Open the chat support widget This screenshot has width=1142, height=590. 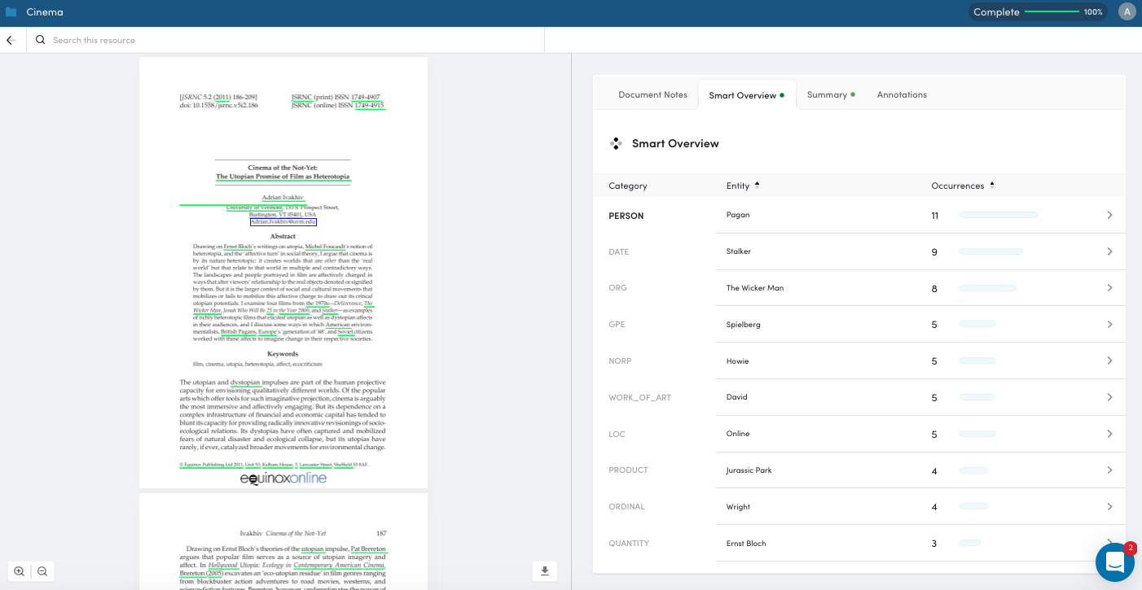click(1114, 562)
